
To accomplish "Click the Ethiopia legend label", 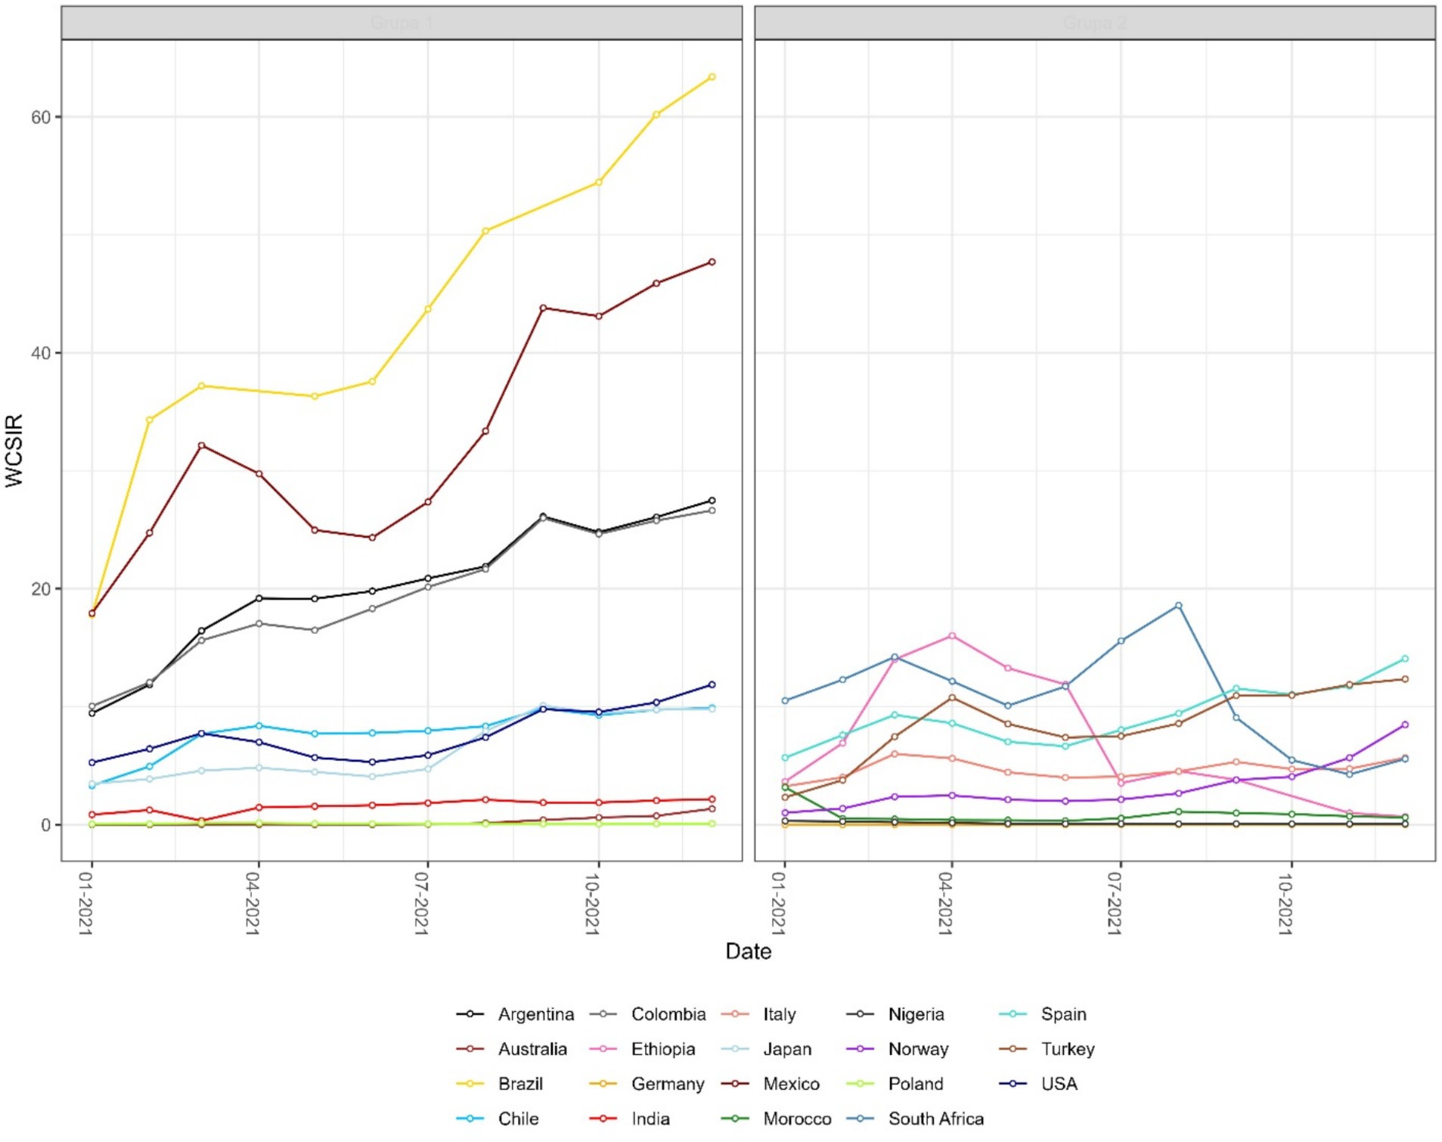I will pyautogui.click(x=663, y=1049).
